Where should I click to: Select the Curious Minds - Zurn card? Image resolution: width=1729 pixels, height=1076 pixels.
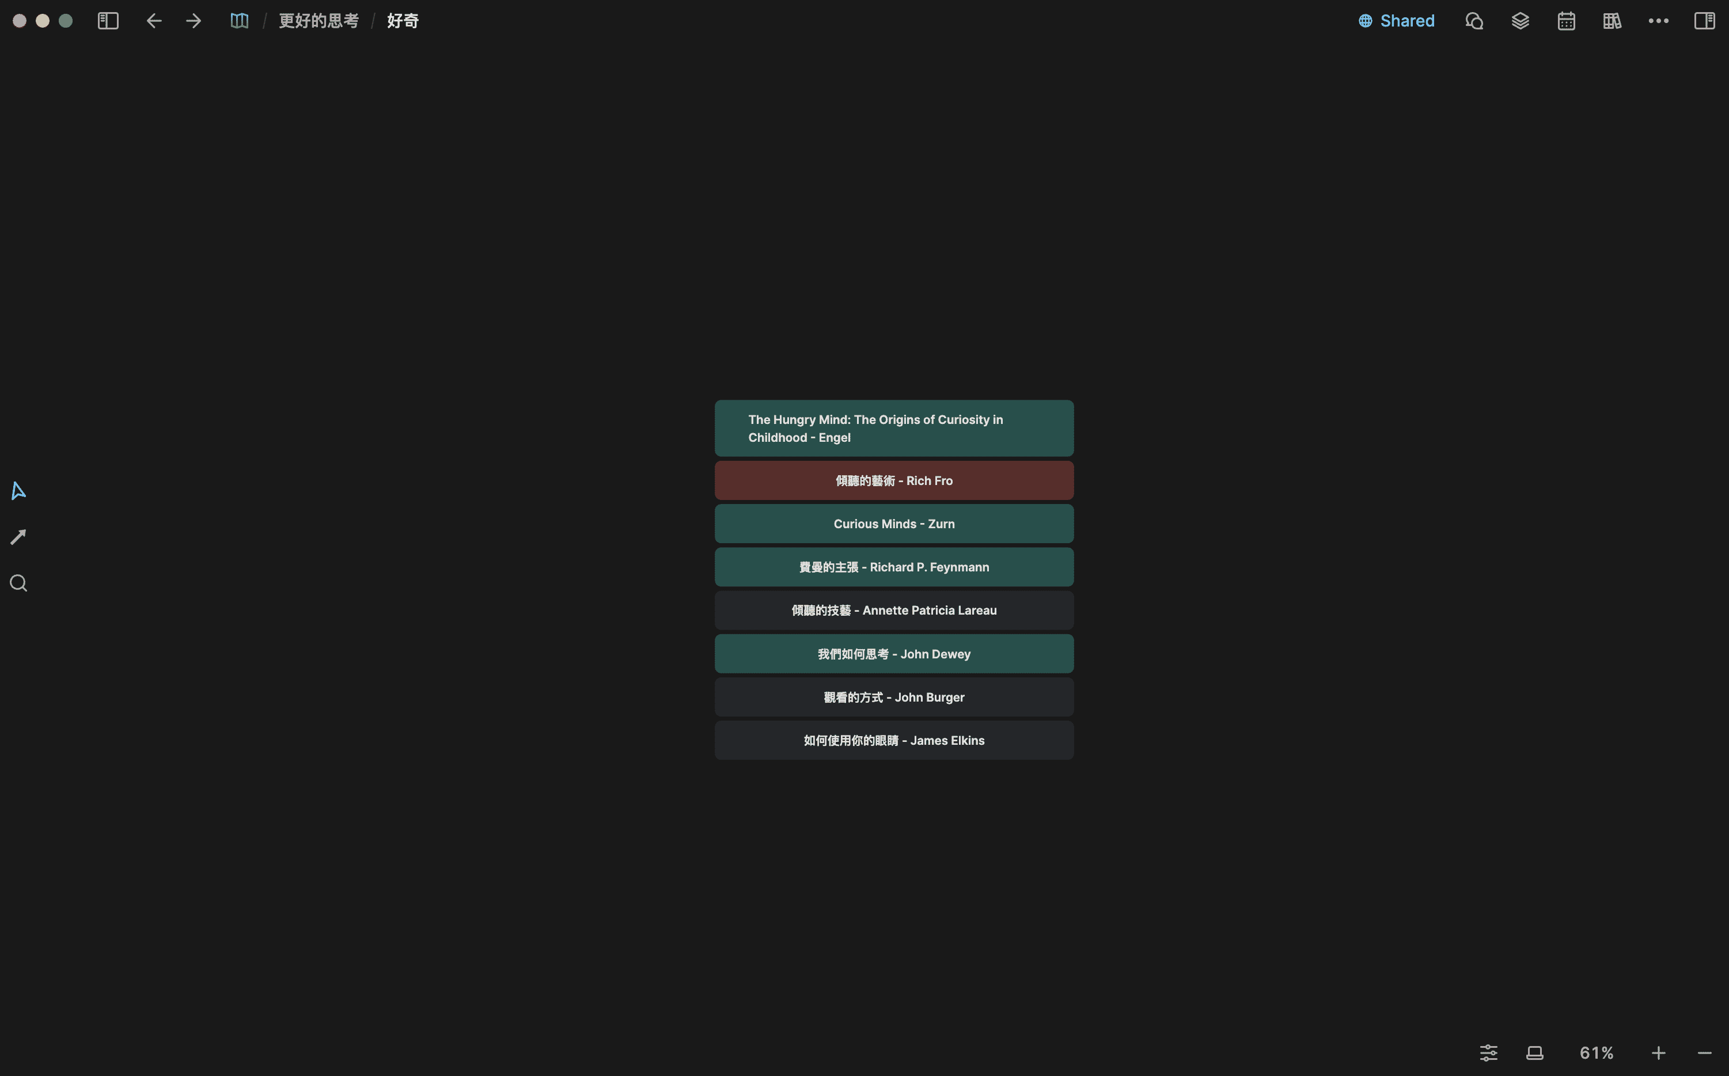pyautogui.click(x=894, y=524)
